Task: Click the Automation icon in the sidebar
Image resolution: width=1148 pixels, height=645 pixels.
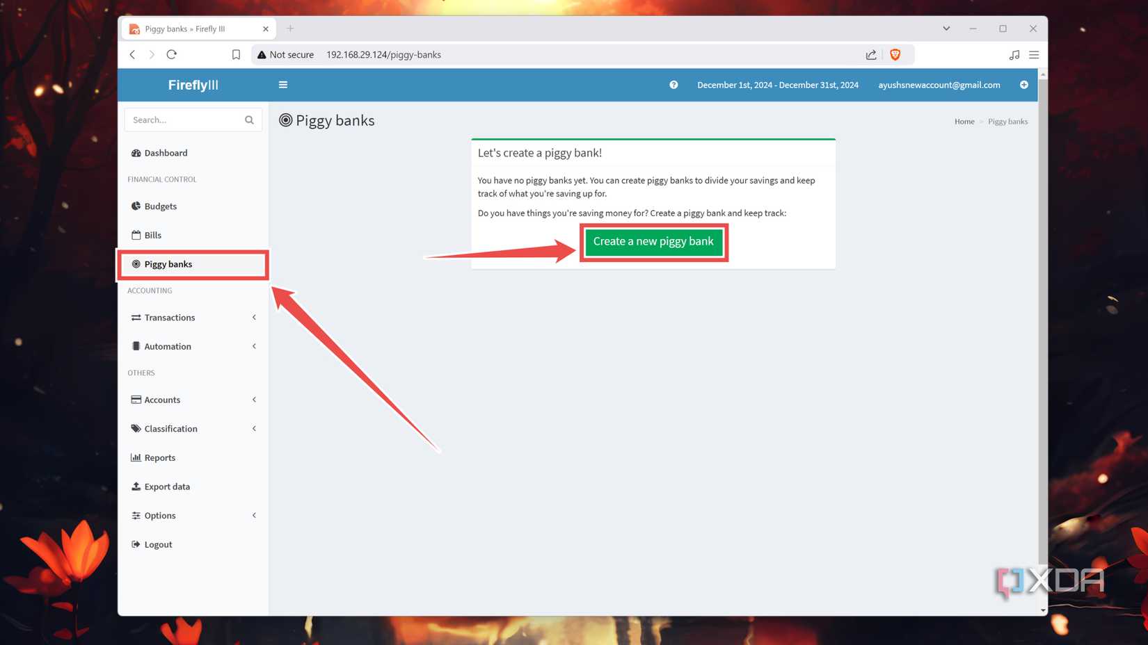Action: 136,346
